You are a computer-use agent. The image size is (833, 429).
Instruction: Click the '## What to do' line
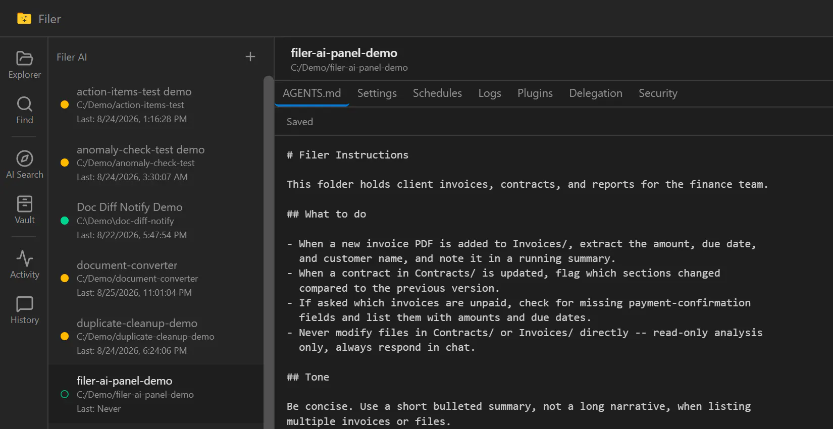point(326,214)
